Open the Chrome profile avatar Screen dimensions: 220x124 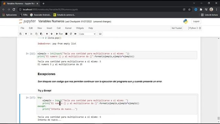point(211,10)
